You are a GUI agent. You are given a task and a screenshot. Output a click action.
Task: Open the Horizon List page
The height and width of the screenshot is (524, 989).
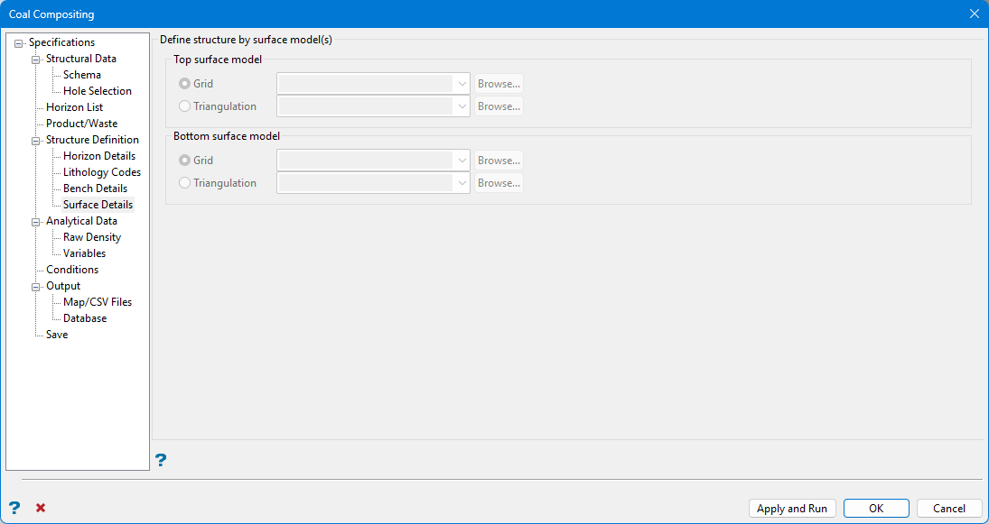pyautogui.click(x=74, y=107)
